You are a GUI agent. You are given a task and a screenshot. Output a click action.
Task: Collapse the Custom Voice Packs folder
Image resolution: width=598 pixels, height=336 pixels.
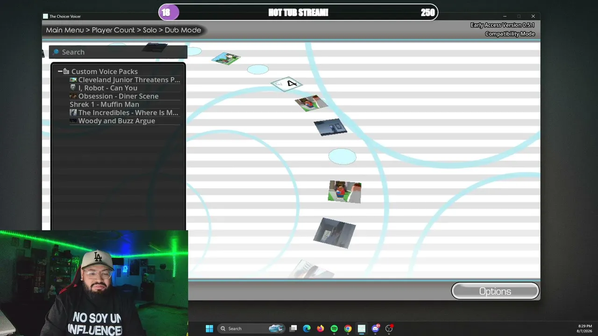[60, 71]
